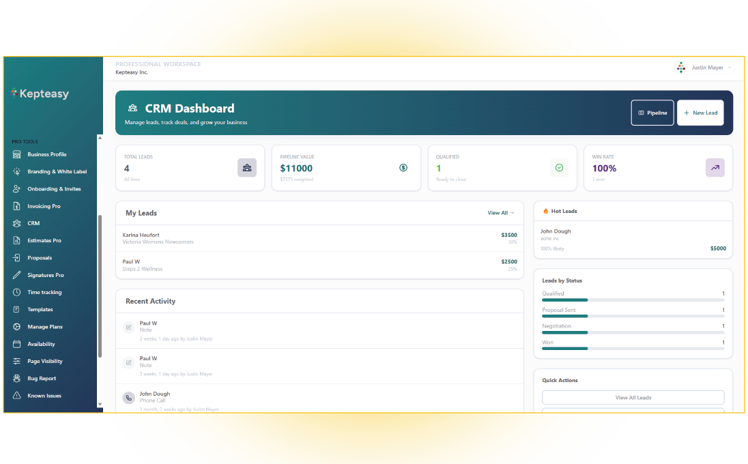Click the dollar icon on Pipeline Value card

pos(403,168)
